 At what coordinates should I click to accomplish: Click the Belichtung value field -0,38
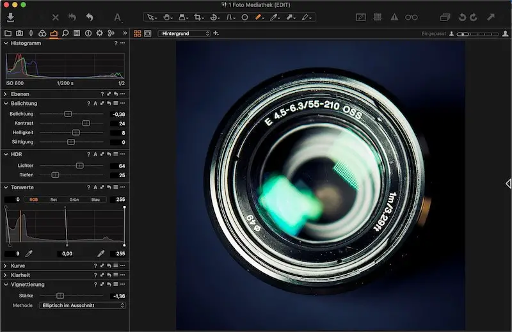point(118,115)
